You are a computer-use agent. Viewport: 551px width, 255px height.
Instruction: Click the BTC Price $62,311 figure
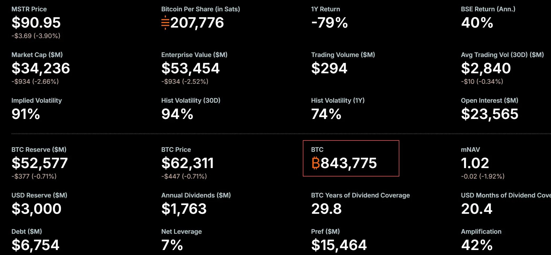pos(187,163)
